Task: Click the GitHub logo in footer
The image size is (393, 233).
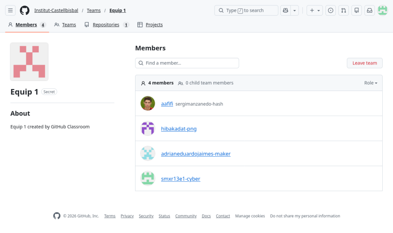Action: pos(57,216)
